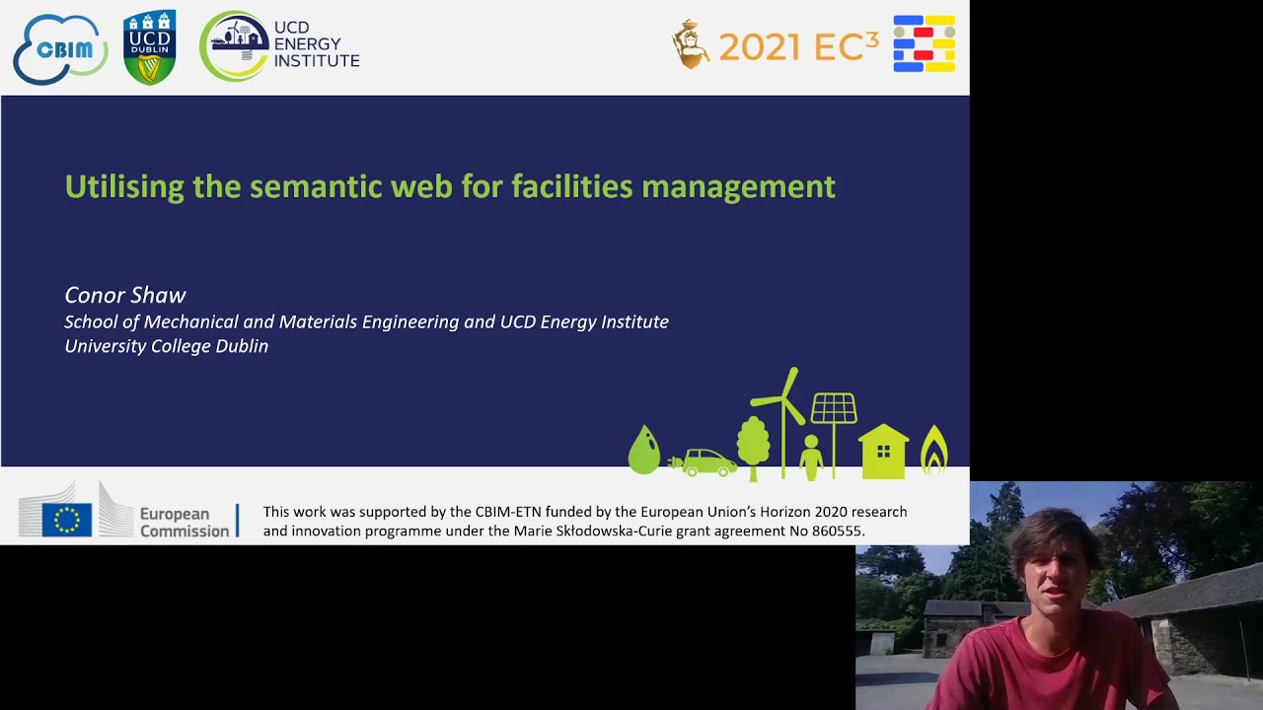Click the 'School of Mechanical and Materials Engineering' line
This screenshot has height=710, width=1263.
click(x=366, y=321)
